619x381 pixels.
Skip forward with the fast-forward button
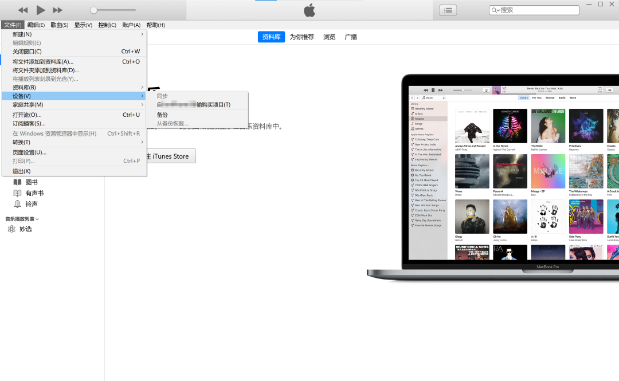[x=58, y=10]
